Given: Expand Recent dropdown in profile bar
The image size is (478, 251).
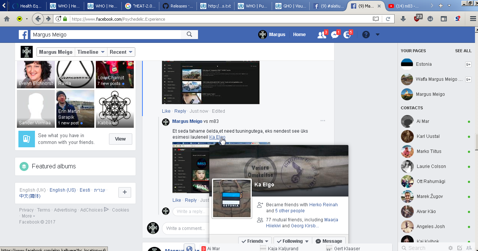Looking at the screenshot, I should 121,52.
